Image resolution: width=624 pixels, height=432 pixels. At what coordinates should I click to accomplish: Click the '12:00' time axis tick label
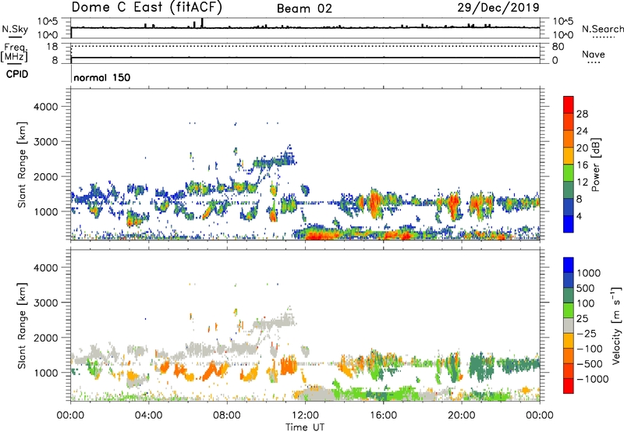coord(305,416)
